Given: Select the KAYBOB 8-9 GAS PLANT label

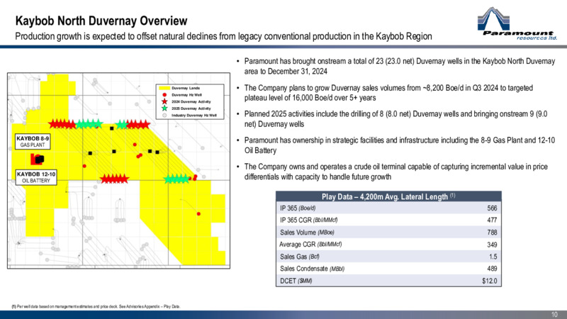Looking at the screenshot, I should pos(33,141).
